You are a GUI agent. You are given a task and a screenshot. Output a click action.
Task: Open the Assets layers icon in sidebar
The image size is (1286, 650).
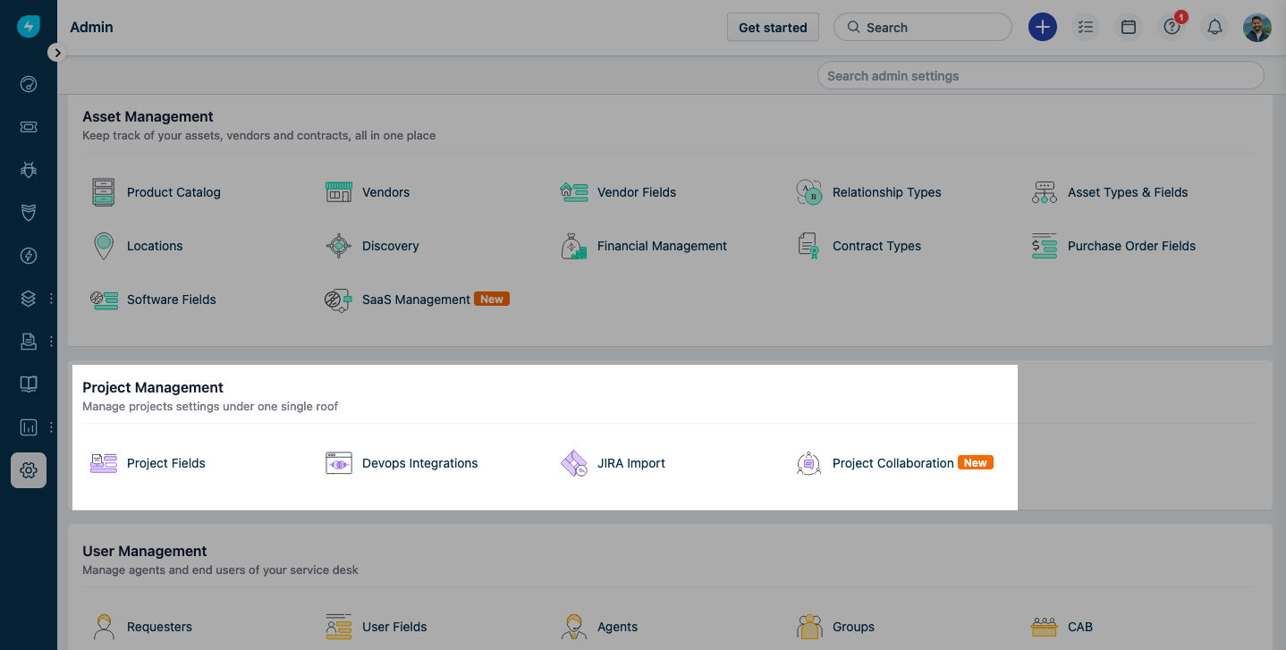tap(28, 298)
